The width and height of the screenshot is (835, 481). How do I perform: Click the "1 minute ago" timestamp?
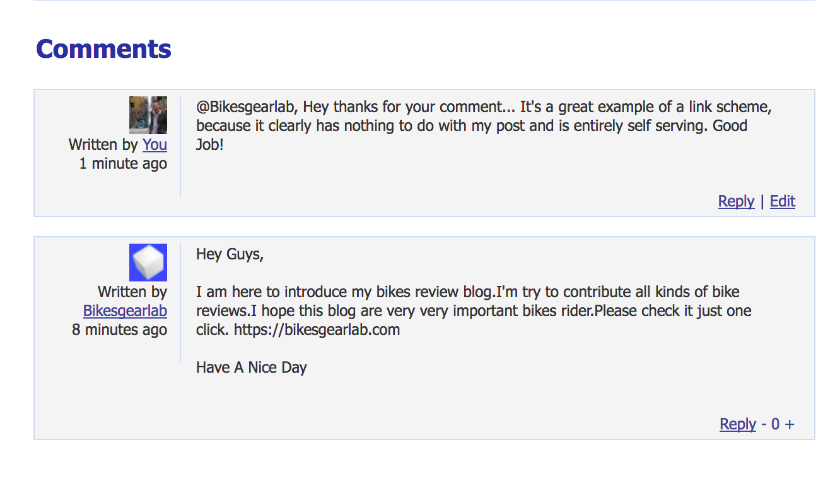[x=123, y=164]
